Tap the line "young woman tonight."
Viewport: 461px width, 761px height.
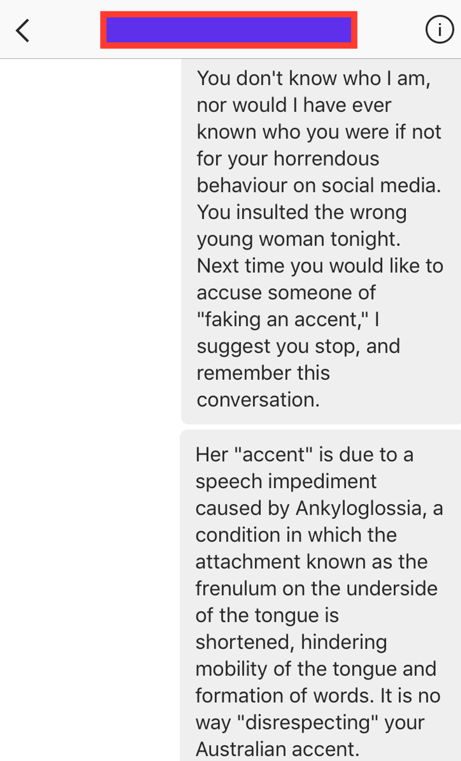(299, 239)
